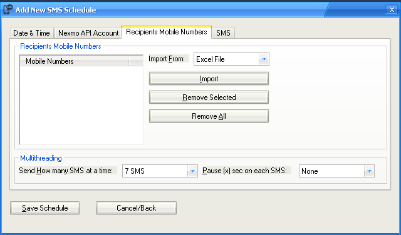
Task: Open the Nexmo API Account tab
Action: (x=88, y=33)
